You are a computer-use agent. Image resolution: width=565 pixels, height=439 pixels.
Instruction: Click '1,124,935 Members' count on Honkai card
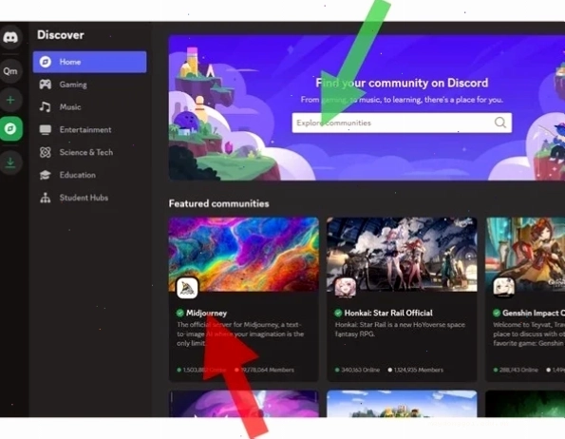(416, 370)
